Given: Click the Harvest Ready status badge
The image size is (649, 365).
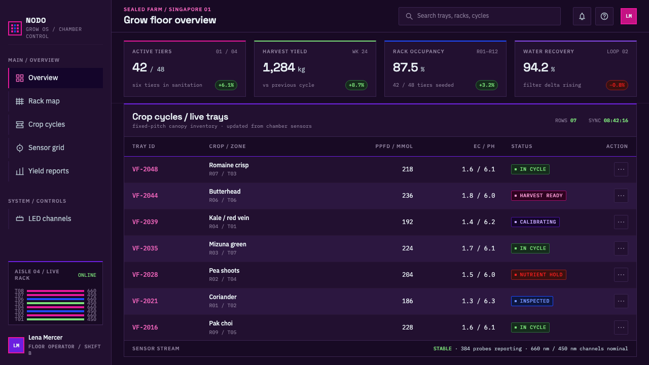Looking at the screenshot, I should click(538, 196).
